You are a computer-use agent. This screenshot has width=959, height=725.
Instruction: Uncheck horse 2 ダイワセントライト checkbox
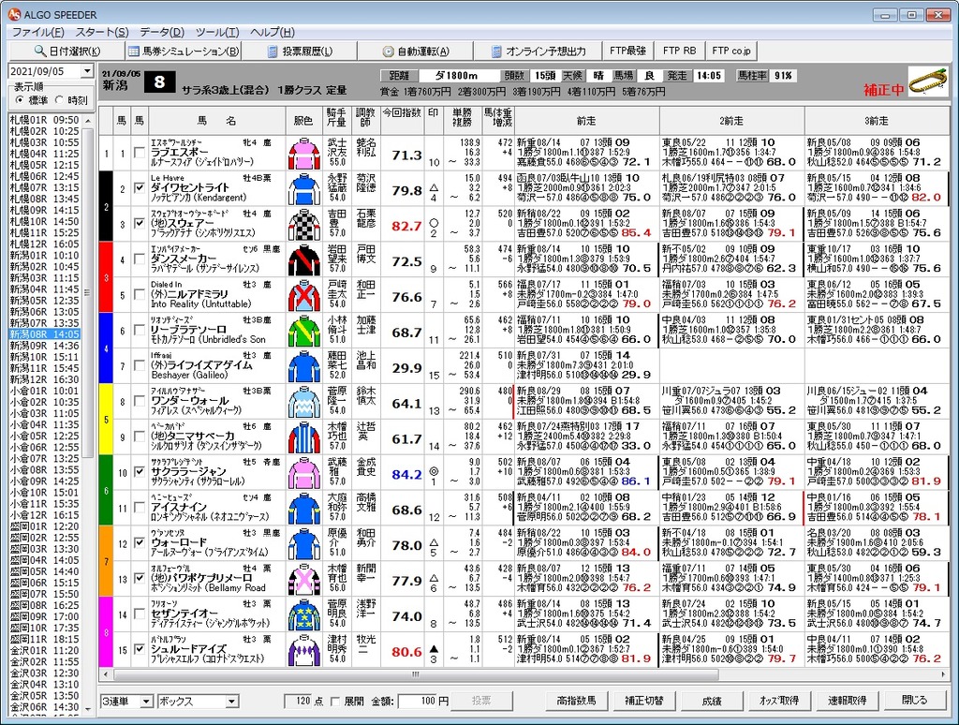coord(140,188)
